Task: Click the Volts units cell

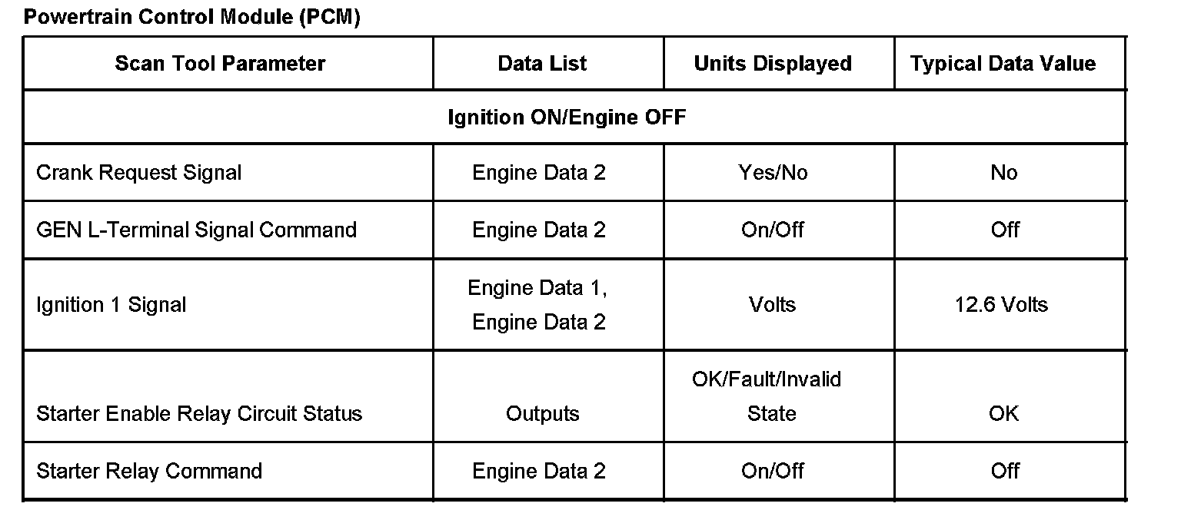Action: click(x=772, y=305)
